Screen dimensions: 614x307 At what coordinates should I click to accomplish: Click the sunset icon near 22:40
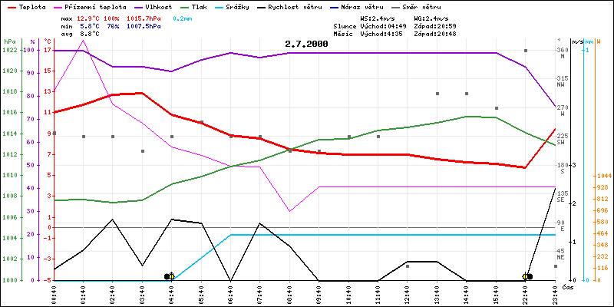click(x=527, y=276)
